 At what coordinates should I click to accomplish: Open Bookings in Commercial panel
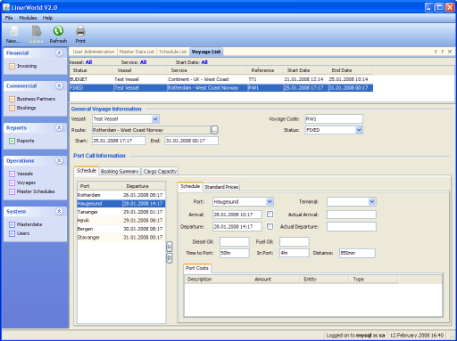22,108
